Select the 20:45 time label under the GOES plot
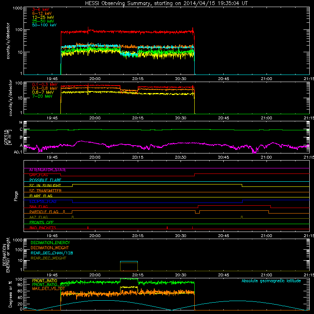Image resolution: width=314 pixels, height=314 pixels. (x=223, y=157)
